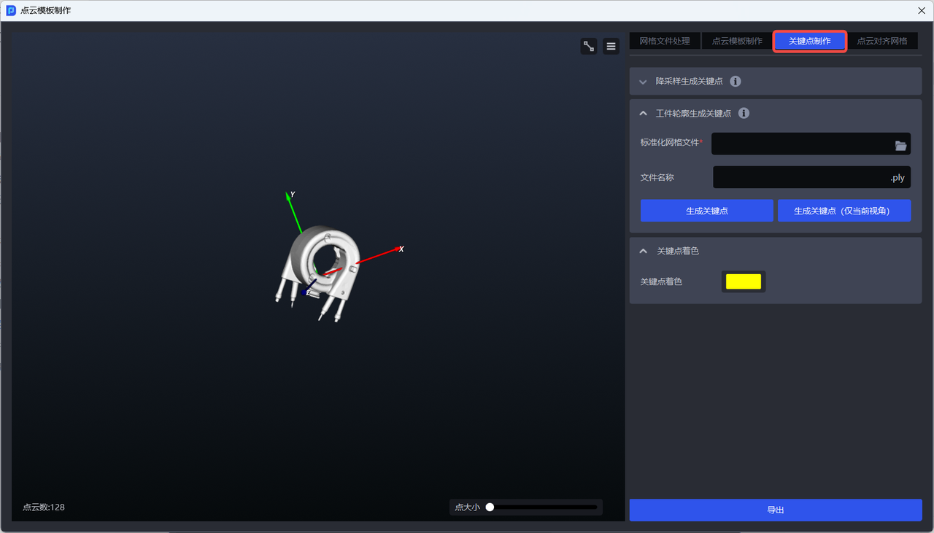
Task: Open the yellow 关键点着色 color swatch
Action: pos(743,281)
